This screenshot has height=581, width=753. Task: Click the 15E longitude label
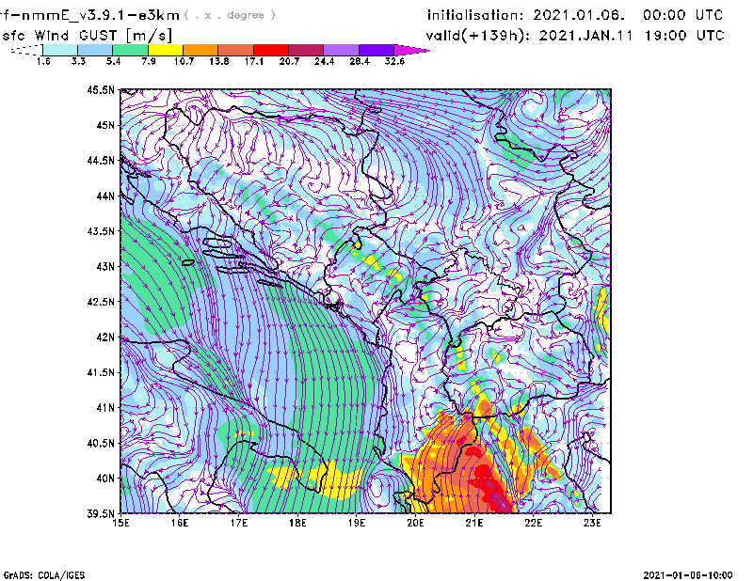pyautogui.click(x=120, y=523)
